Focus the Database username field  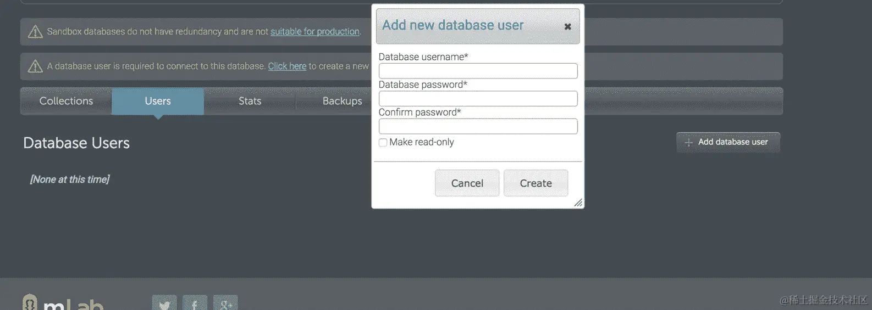pyautogui.click(x=478, y=71)
